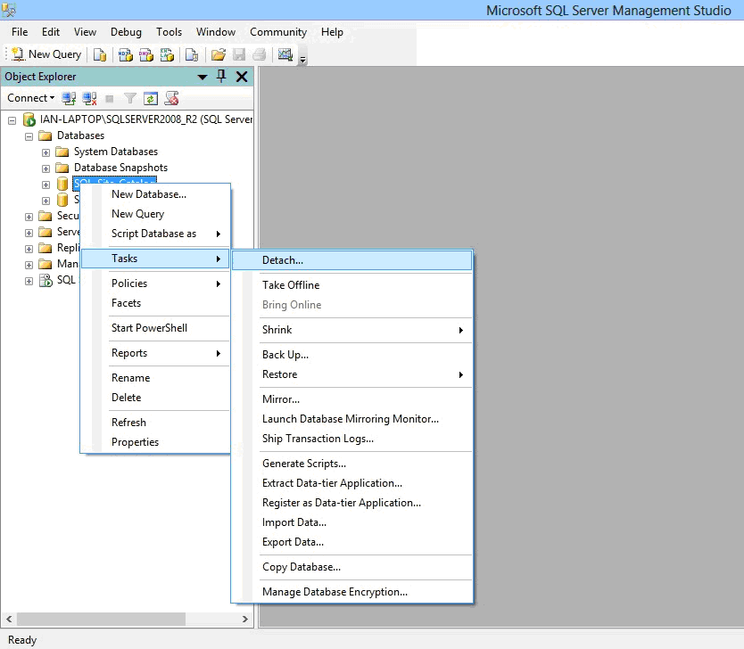Click the Connect Object Explorer icon

pos(70,98)
